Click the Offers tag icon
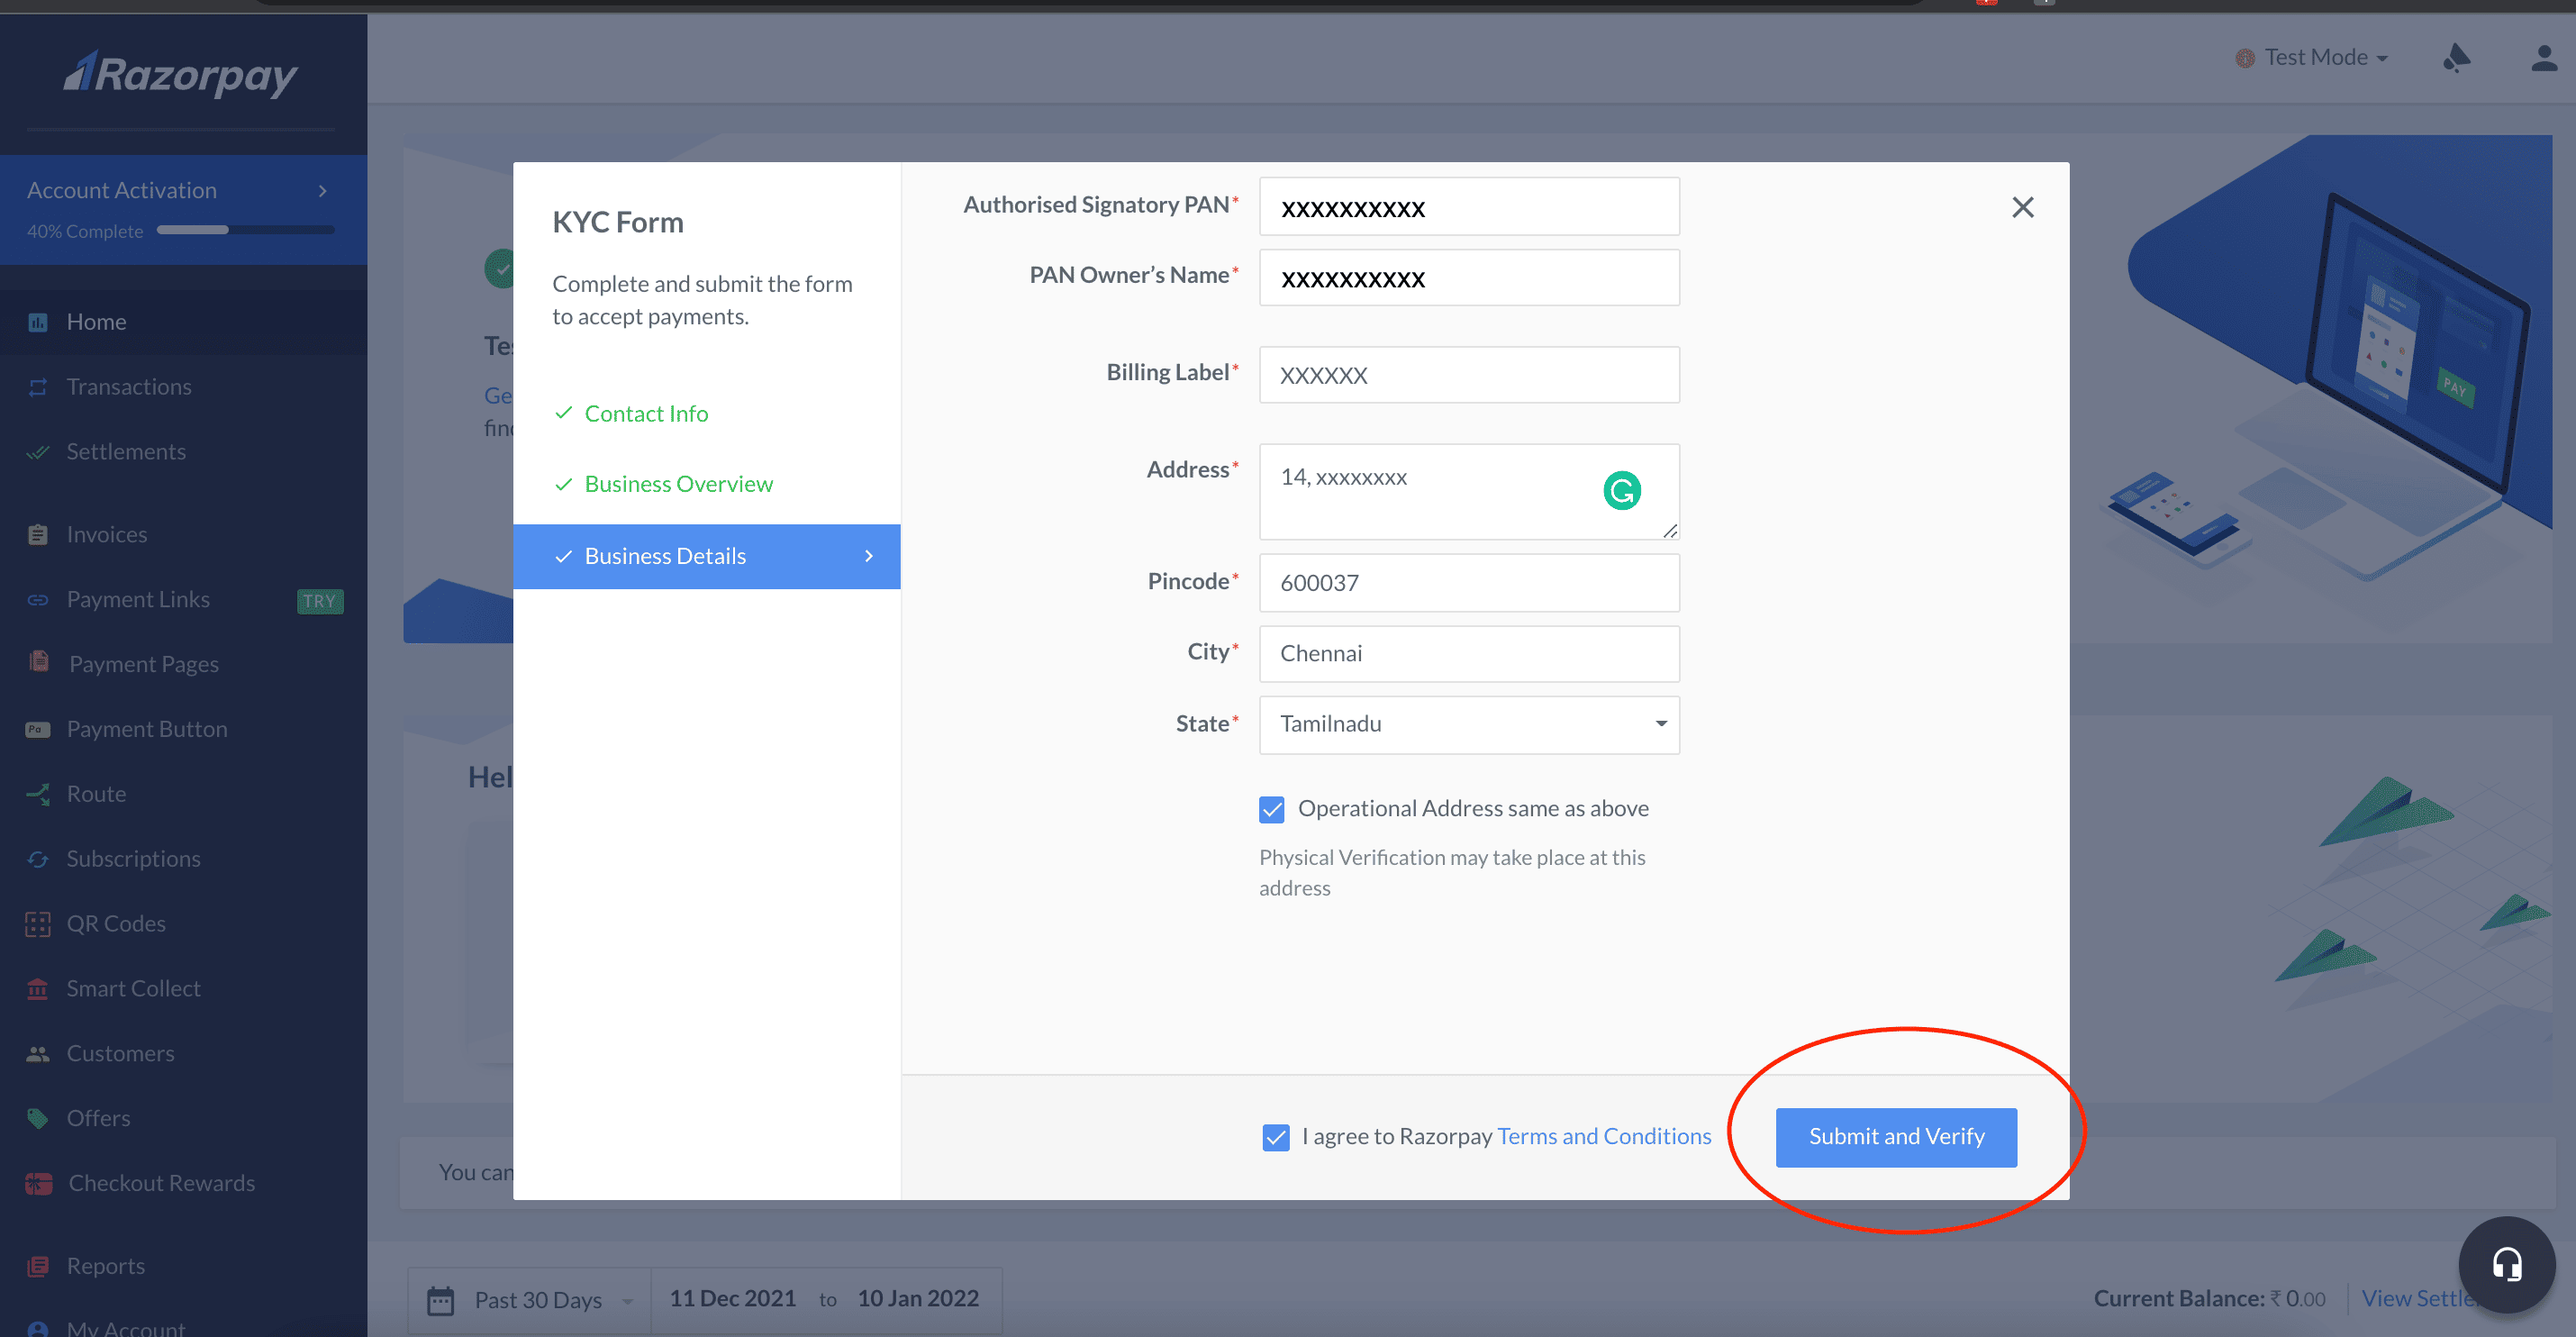The height and width of the screenshot is (1337, 2576). pyautogui.click(x=38, y=1118)
